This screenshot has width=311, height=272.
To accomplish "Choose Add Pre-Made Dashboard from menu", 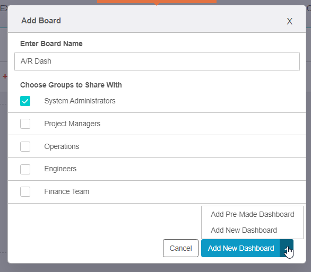I will (252, 214).
